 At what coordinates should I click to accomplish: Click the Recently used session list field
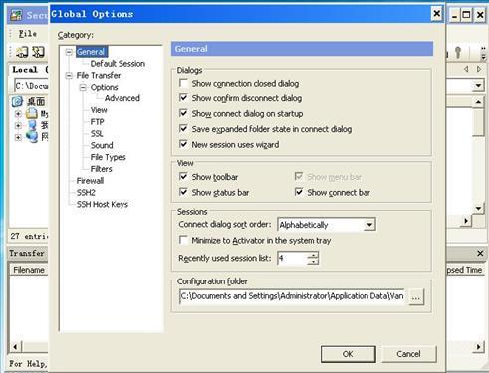pyautogui.click(x=292, y=258)
